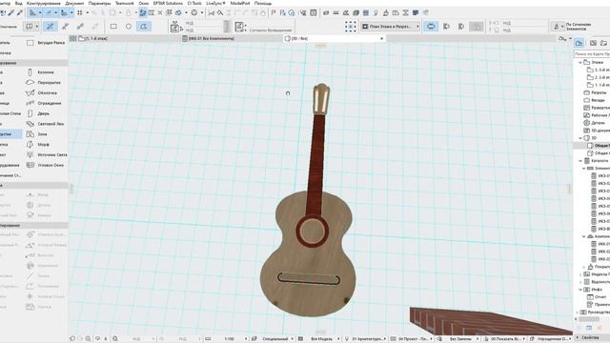Toggle the left-edge alignment option icon
The image size is (610, 343).
coord(446,27)
